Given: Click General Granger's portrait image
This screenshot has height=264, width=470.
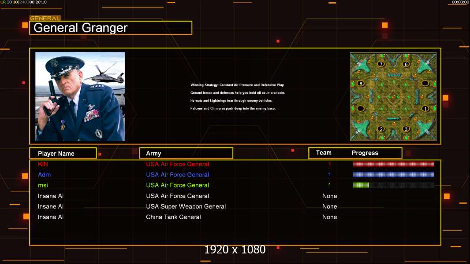Looking at the screenshot, I should (x=80, y=96).
